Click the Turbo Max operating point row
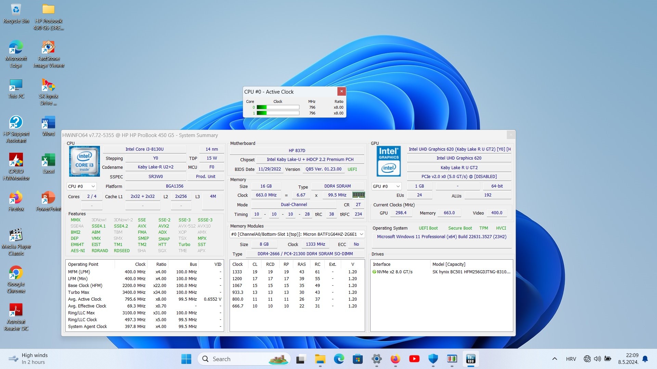Viewport: 657px width, 369px height. pyautogui.click(x=144, y=292)
